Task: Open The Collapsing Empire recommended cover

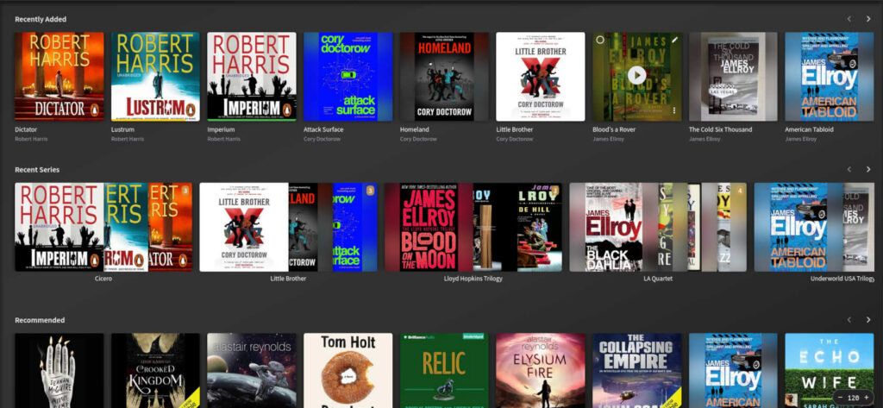Action: (x=637, y=370)
